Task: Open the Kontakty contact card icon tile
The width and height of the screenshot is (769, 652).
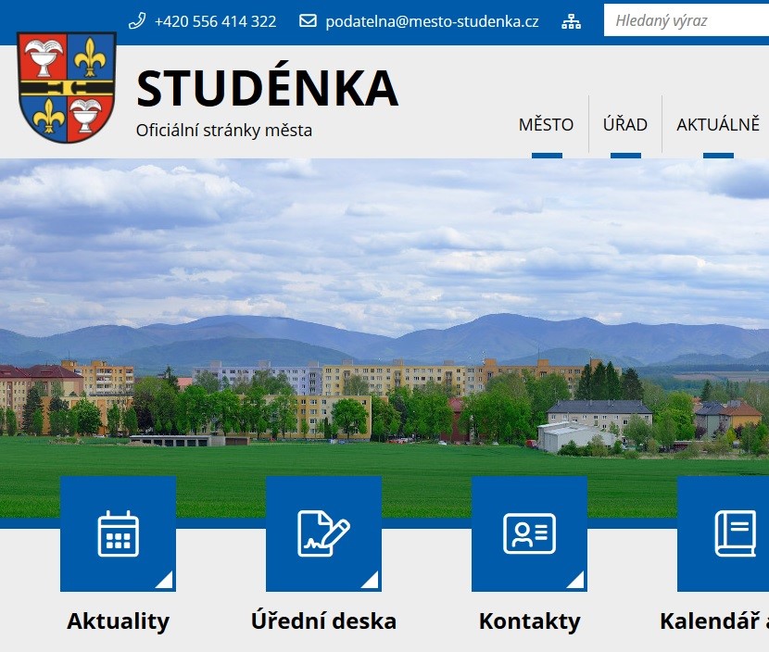Action: [x=529, y=533]
